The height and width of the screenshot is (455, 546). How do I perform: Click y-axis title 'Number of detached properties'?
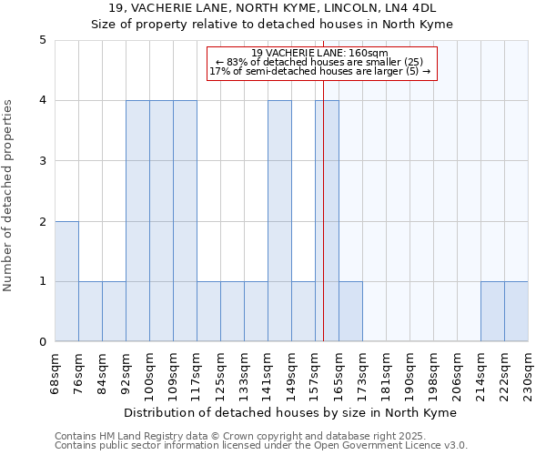tap(7, 196)
